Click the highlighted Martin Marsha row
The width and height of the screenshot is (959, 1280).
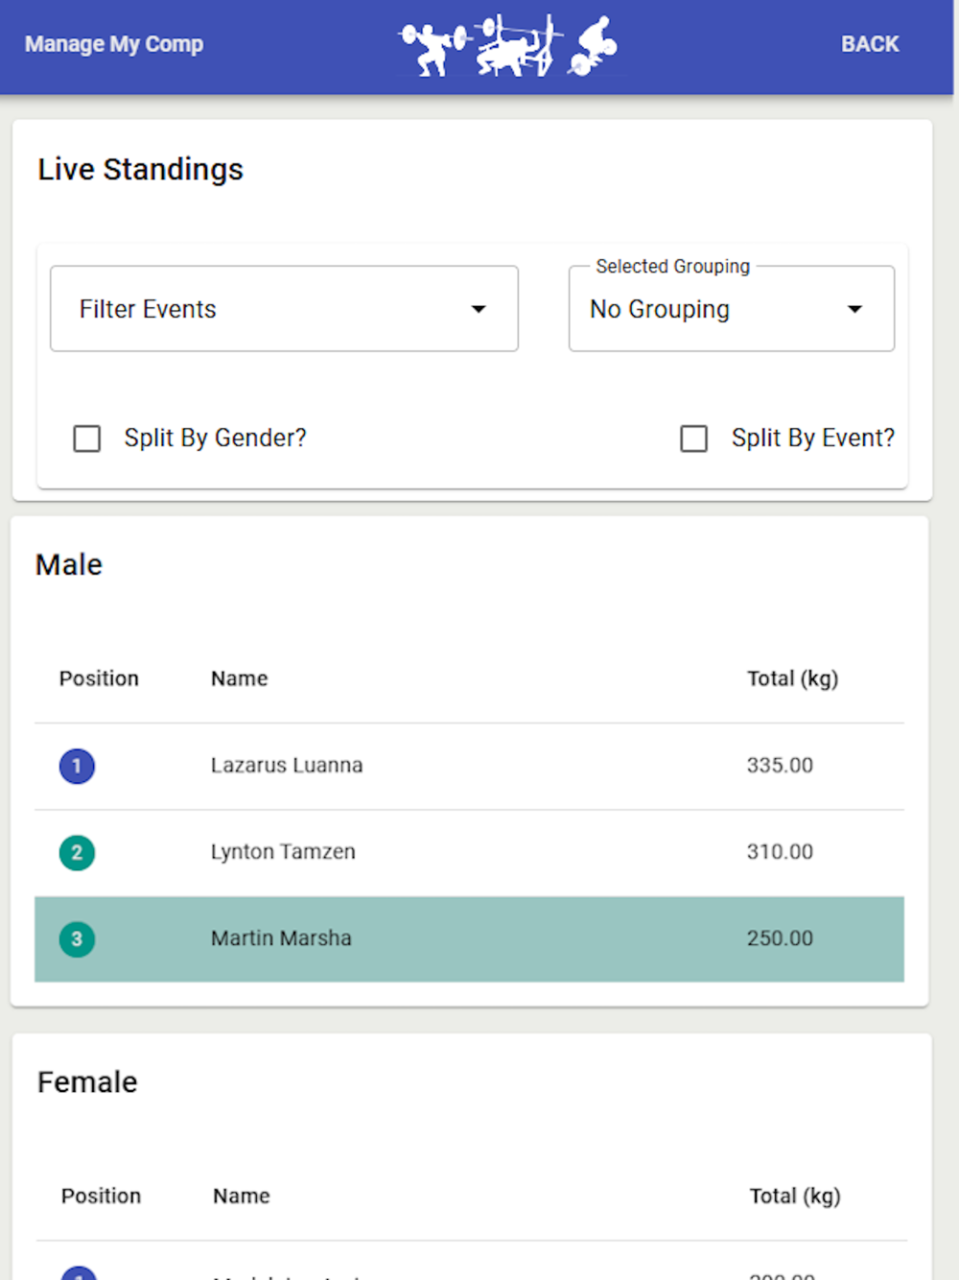click(469, 938)
